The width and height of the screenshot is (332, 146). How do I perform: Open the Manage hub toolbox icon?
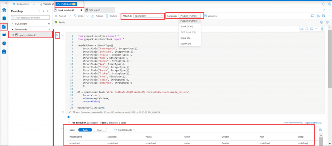(x=4, y=52)
